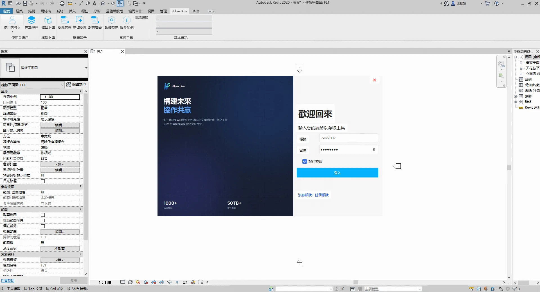The width and height of the screenshot is (540, 292).
Task: Close the iFlow Bim login dialog with red X
Action: (374, 80)
